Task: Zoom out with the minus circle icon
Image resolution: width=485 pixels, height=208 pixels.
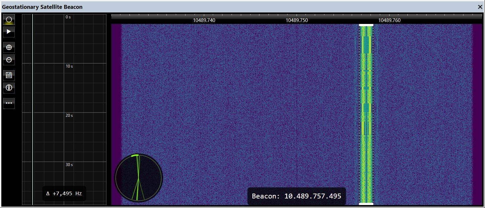Action: [x=9, y=60]
